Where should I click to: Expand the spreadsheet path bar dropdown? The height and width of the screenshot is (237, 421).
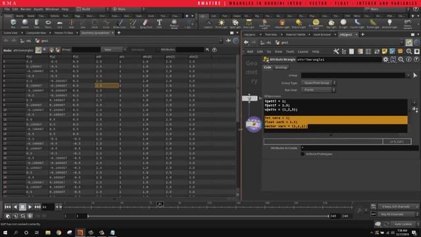point(221,41)
